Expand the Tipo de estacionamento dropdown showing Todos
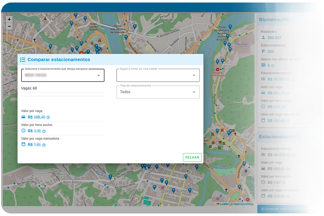This screenshot has width=324, height=216. pos(193,92)
